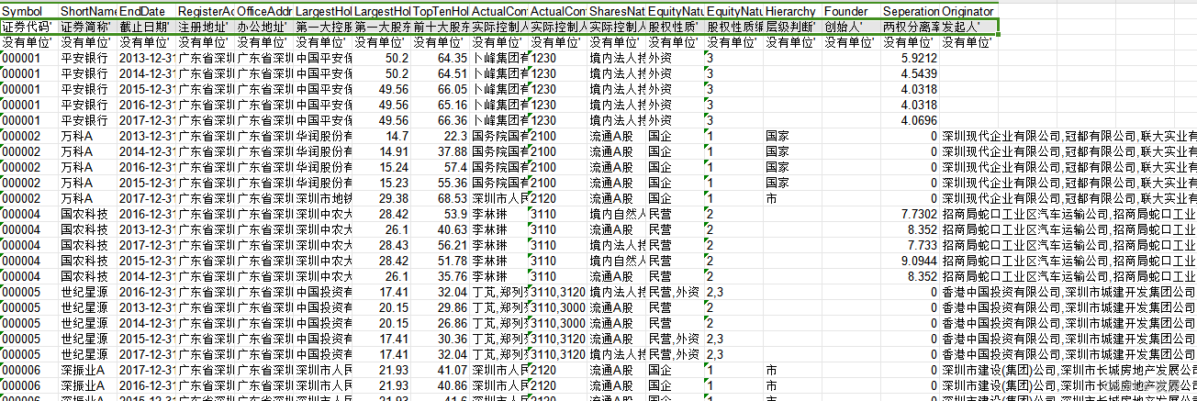Viewport: 1197px width, 401px height.
Task: Select the cell showing 35.76
Action: (441, 275)
